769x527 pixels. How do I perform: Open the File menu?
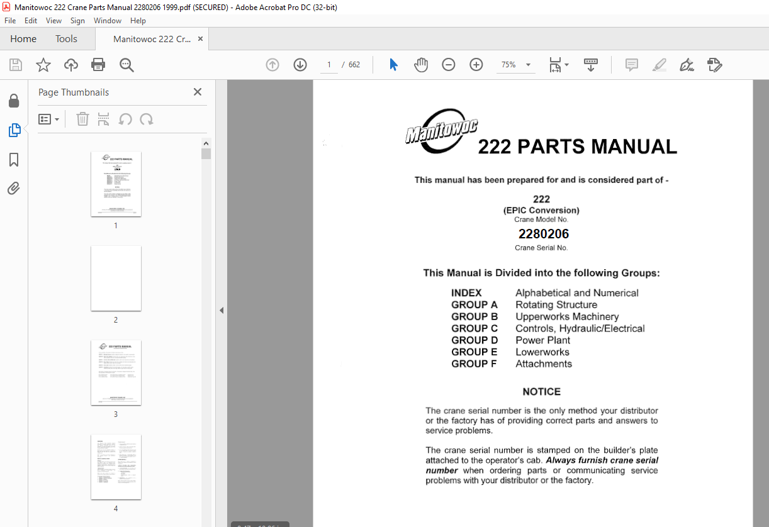[x=10, y=21]
